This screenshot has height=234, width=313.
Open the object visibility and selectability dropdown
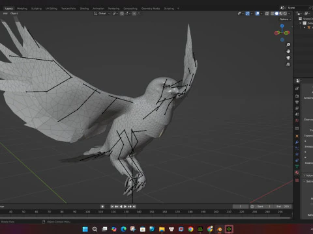pos(240,14)
